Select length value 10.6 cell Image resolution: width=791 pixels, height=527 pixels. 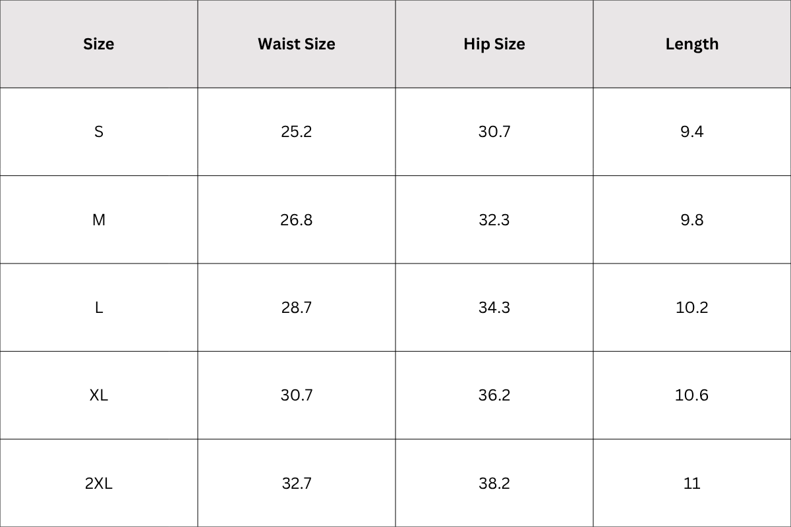[x=691, y=395]
